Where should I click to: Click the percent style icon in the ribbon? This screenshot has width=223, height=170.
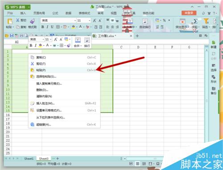164,20
